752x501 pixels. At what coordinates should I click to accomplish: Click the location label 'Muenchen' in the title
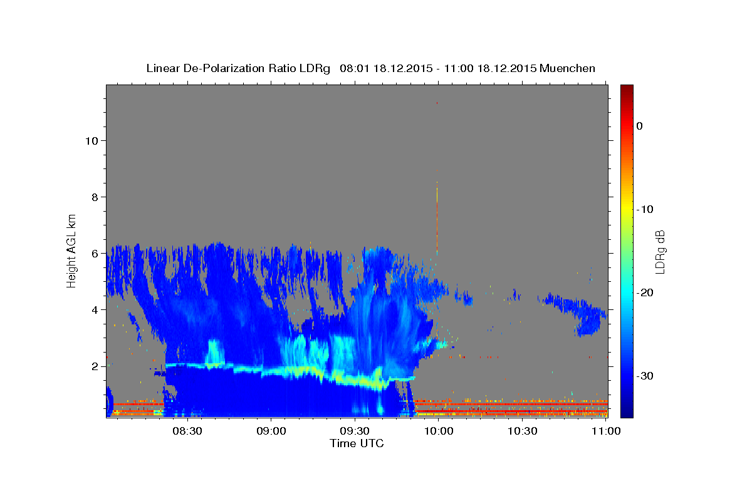567,68
